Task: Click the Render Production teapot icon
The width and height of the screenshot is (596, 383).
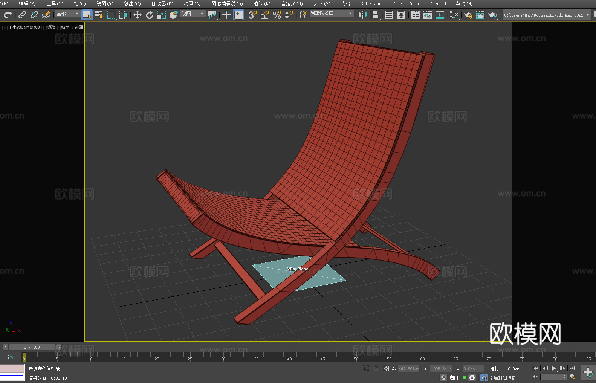Action: pyautogui.click(x=492, y=15)
